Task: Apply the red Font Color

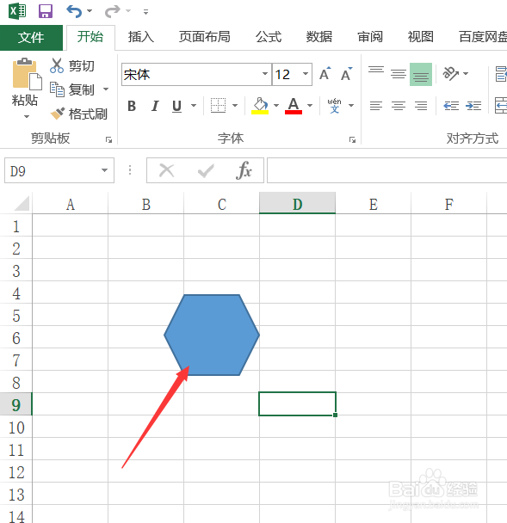Action: click(x=294, y=106)
